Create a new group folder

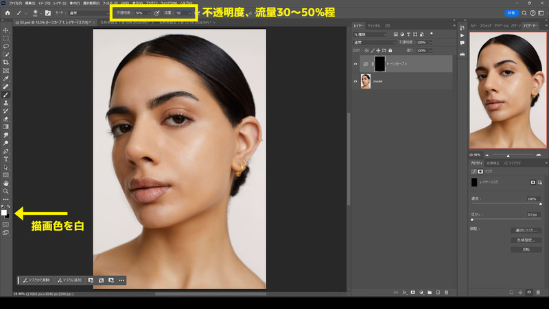pos(430,293)
